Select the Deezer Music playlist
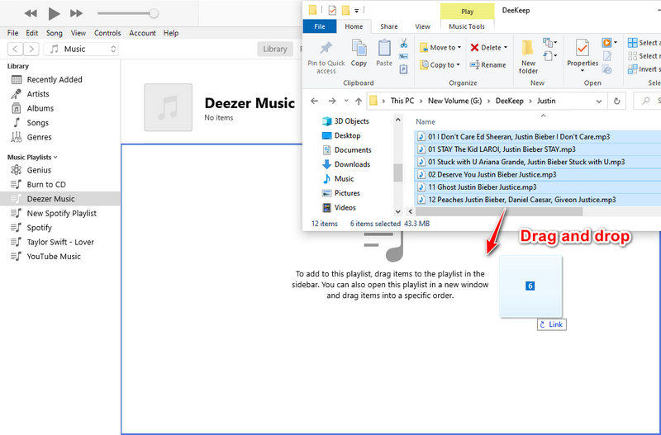Image resolution: width=661 pixels, height=435 pixels. (59, 199)
